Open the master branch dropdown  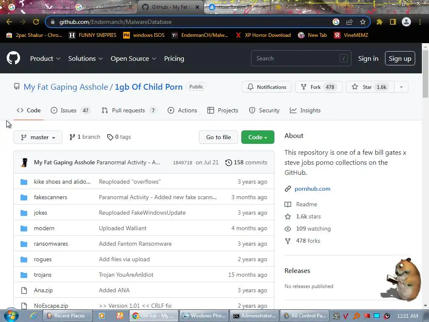(x=38, y=137)
